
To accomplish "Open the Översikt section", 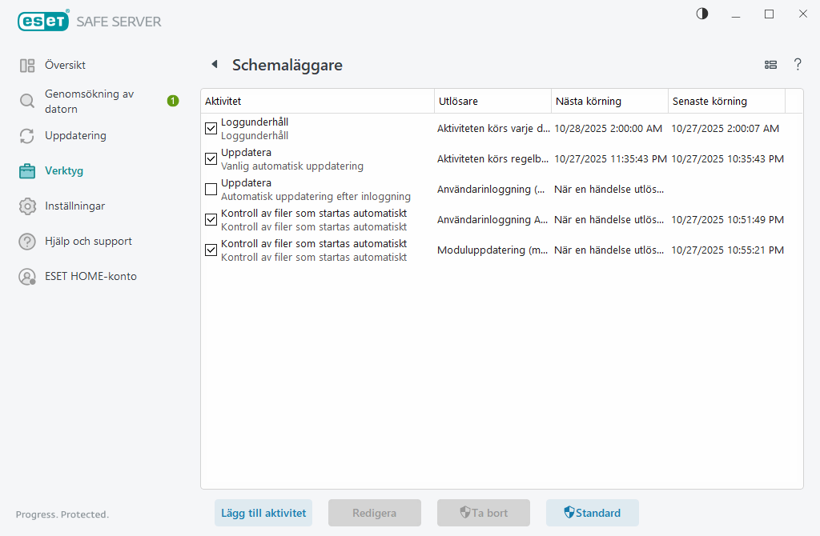I will [26, 65].
